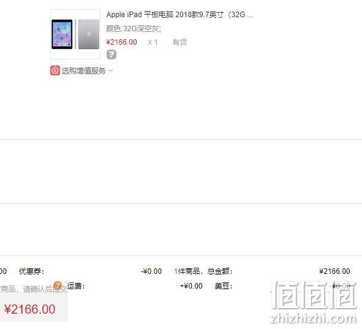
Task: Click the red ¥2166.00 item price
Action: pyautogui.click(x=121, y=42)
